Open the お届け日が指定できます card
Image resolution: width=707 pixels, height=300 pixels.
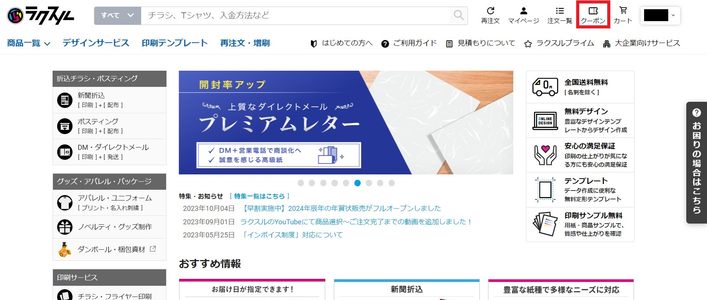[252, 290]
